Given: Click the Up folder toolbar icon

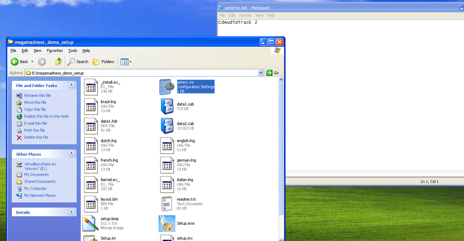Looking at the screenshot, I should (58, 62).
